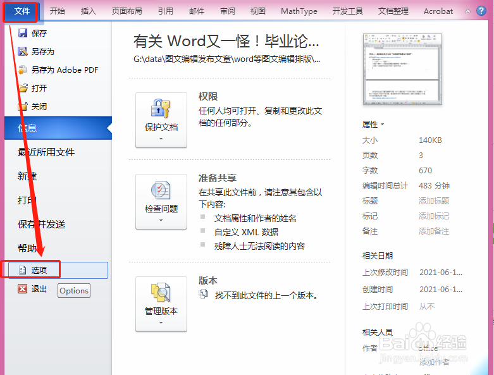Select 打印 (Print) in the backstage menu

[x=27, y=200]
